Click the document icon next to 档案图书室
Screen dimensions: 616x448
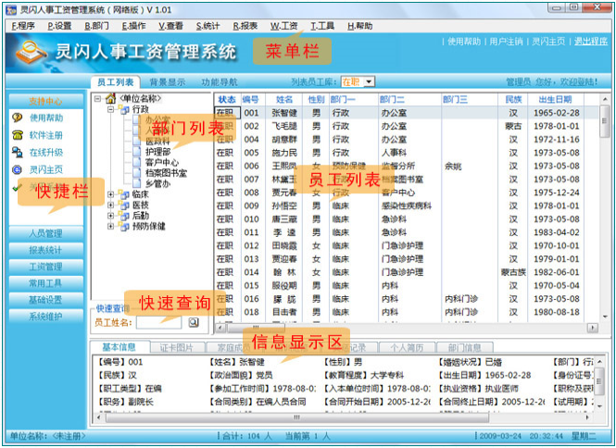[x=137, y=173]
